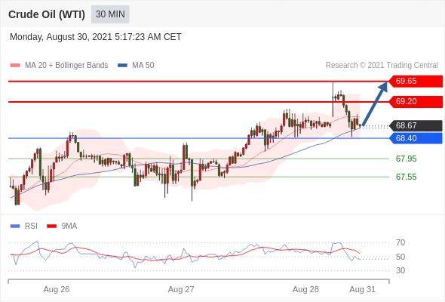Click the Aug 26 date axis label
This screenshot has height=302, width=445.
[x=57, y=289]
